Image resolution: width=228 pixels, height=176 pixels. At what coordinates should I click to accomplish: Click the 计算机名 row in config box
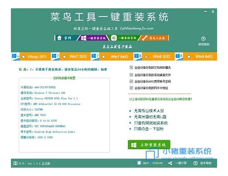point(38,87)
